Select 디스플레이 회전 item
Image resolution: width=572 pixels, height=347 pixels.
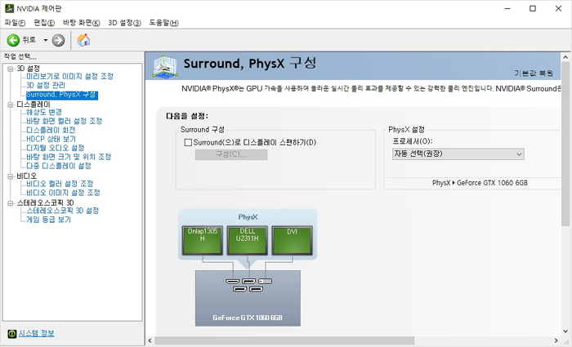click(x=51, y=130)
